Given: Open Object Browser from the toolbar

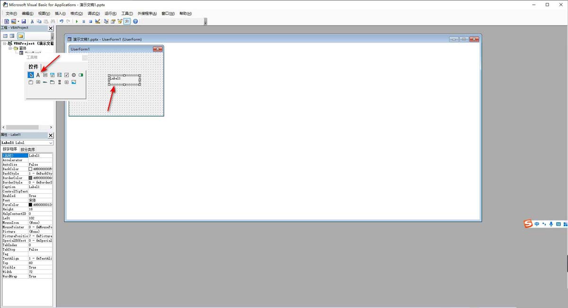Looking at the screenshot, I should (x=120, y=21).
